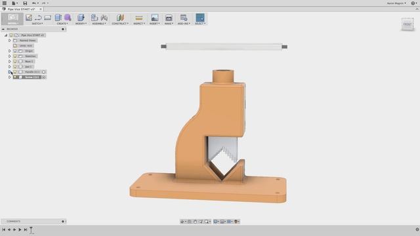
Task: Collapse the Browser panel
Action: 3,29
